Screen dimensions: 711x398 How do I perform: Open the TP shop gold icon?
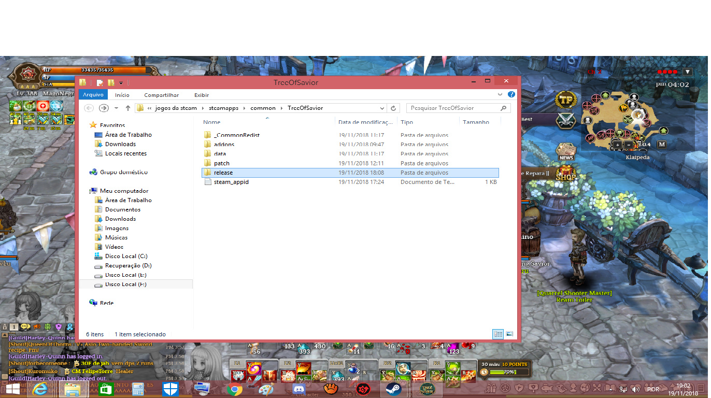point(566,99)
